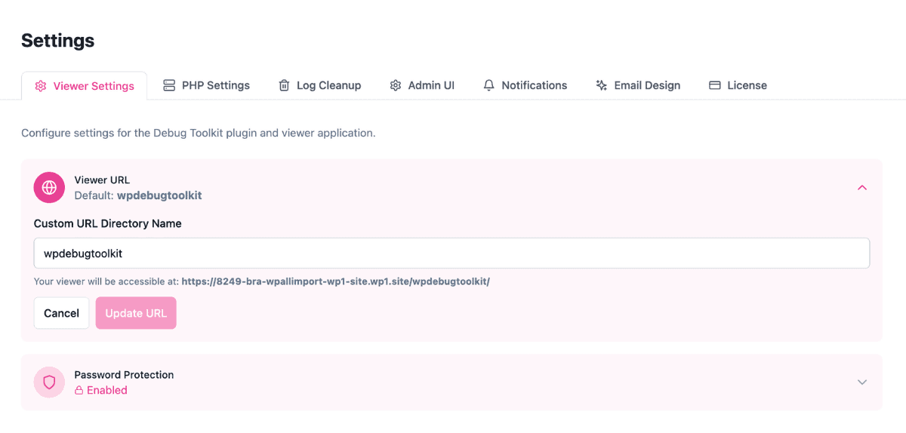Screen dimensions: 906x433
Task: Click the 'Configure settings for the Debug Toolkit' description
Action: 199,133
